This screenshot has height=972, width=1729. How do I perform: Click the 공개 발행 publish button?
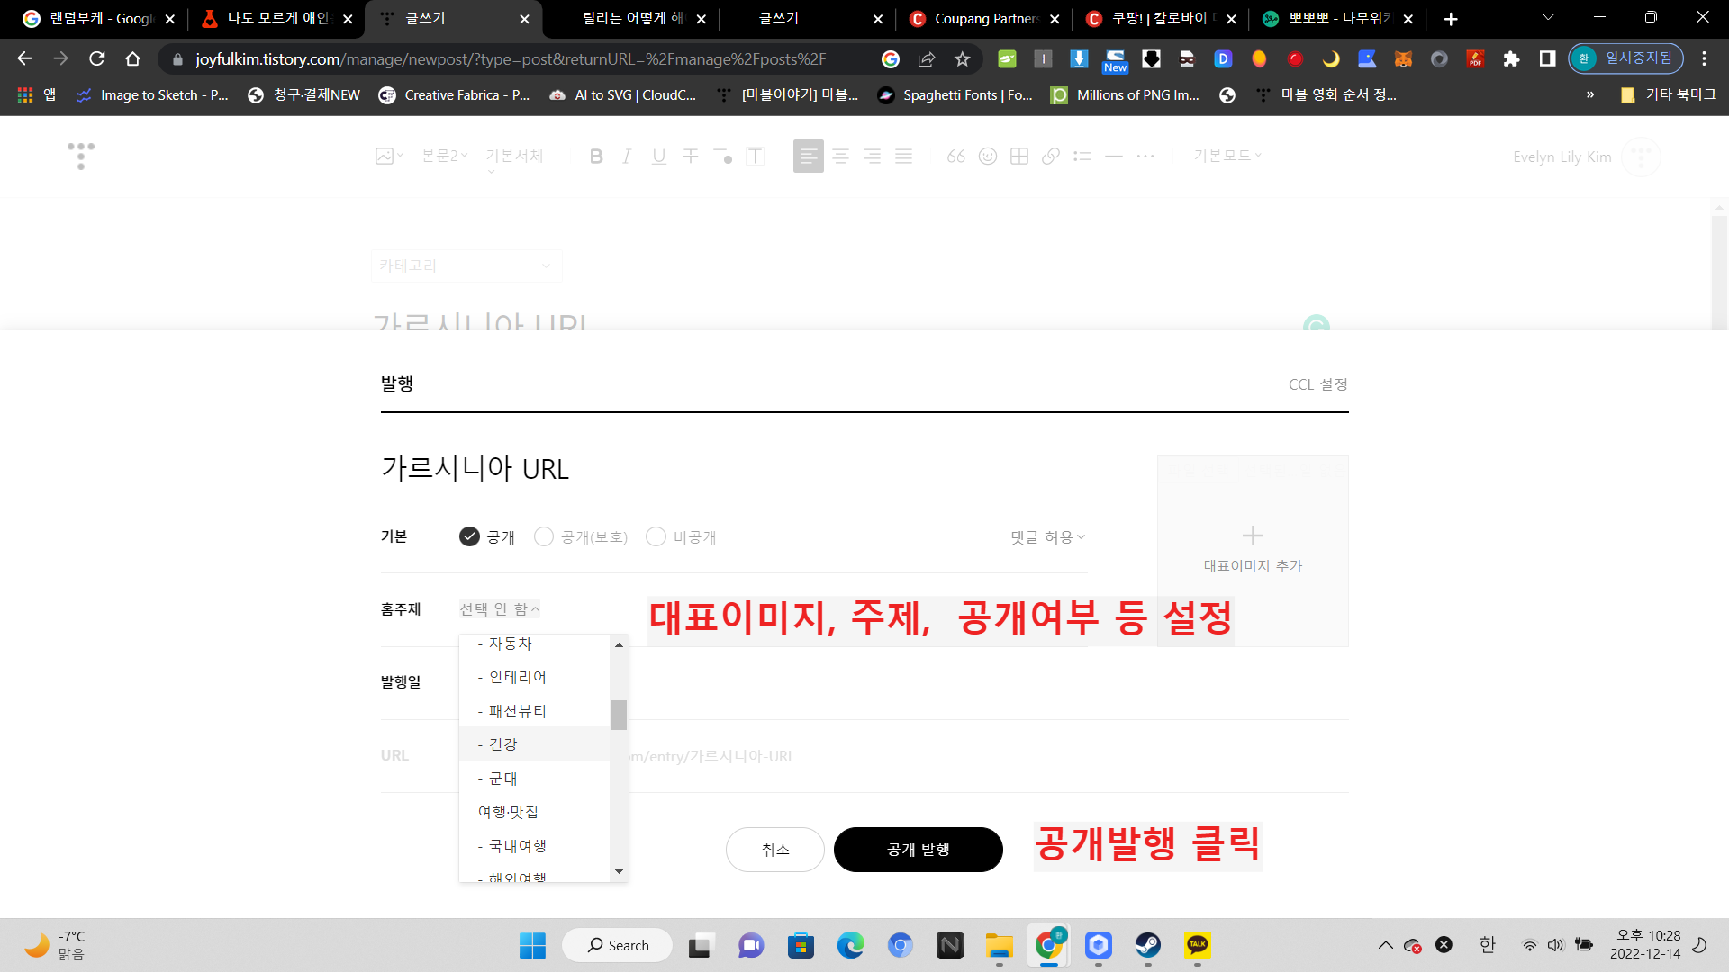(918, 850)
